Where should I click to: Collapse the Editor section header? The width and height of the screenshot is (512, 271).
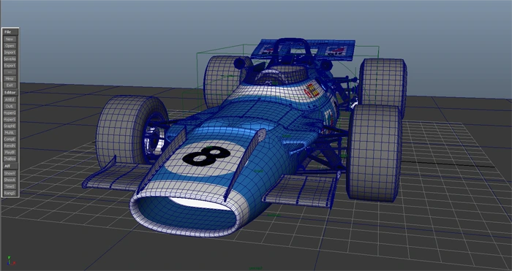point(10,93)
